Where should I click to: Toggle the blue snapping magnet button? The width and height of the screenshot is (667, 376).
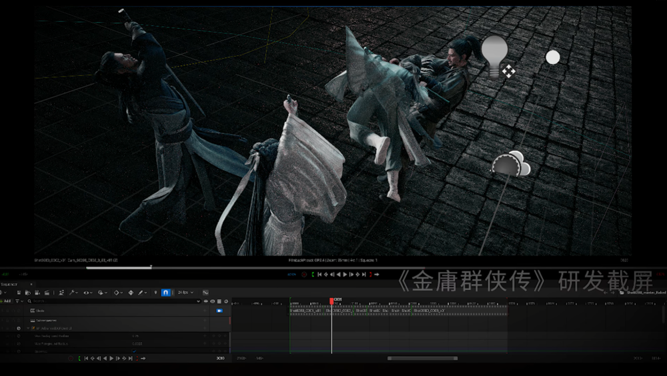click(165, 292)
